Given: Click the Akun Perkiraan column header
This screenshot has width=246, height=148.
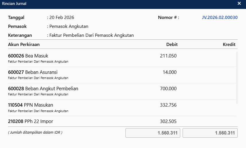Looking at the screenshot, I should 24,45.
